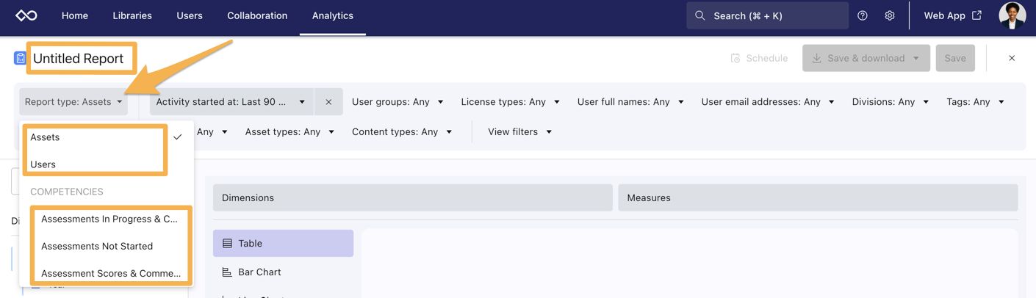Choose Assets report type option

click(46, 137)
